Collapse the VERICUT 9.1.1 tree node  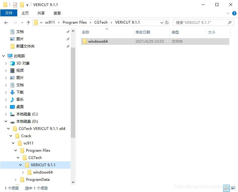(20, 165)
